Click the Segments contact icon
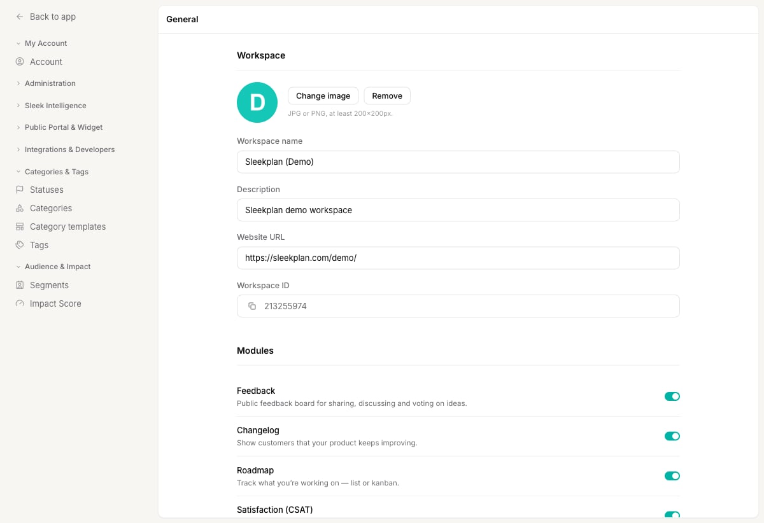This screenshot has width=764, height=523. tap(20, 285)
